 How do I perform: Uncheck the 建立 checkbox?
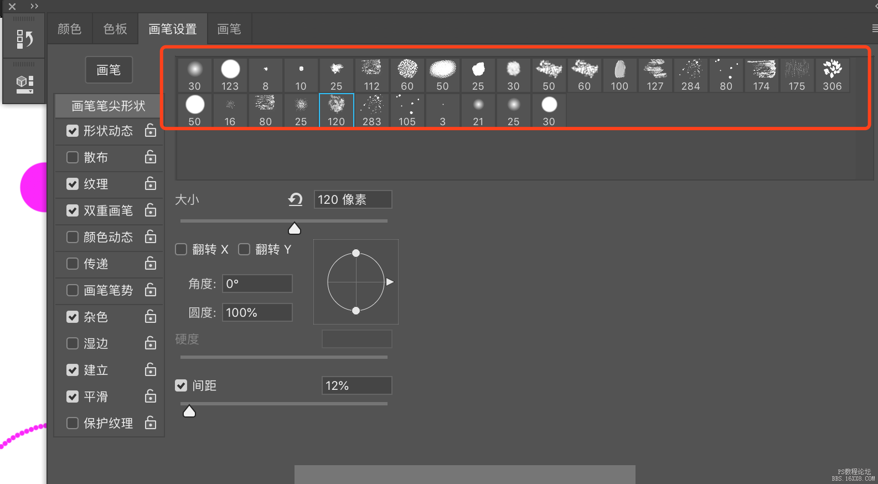pos(73,370)
